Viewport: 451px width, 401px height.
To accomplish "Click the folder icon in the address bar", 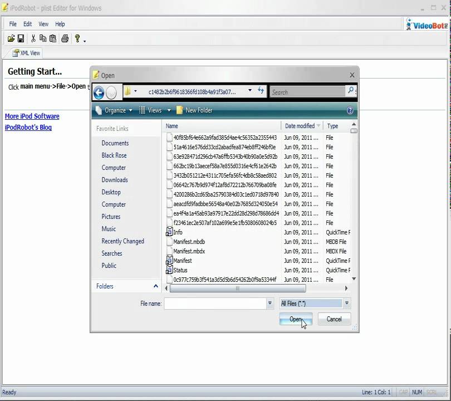I will pyautogui.click(x=128, y=91).
